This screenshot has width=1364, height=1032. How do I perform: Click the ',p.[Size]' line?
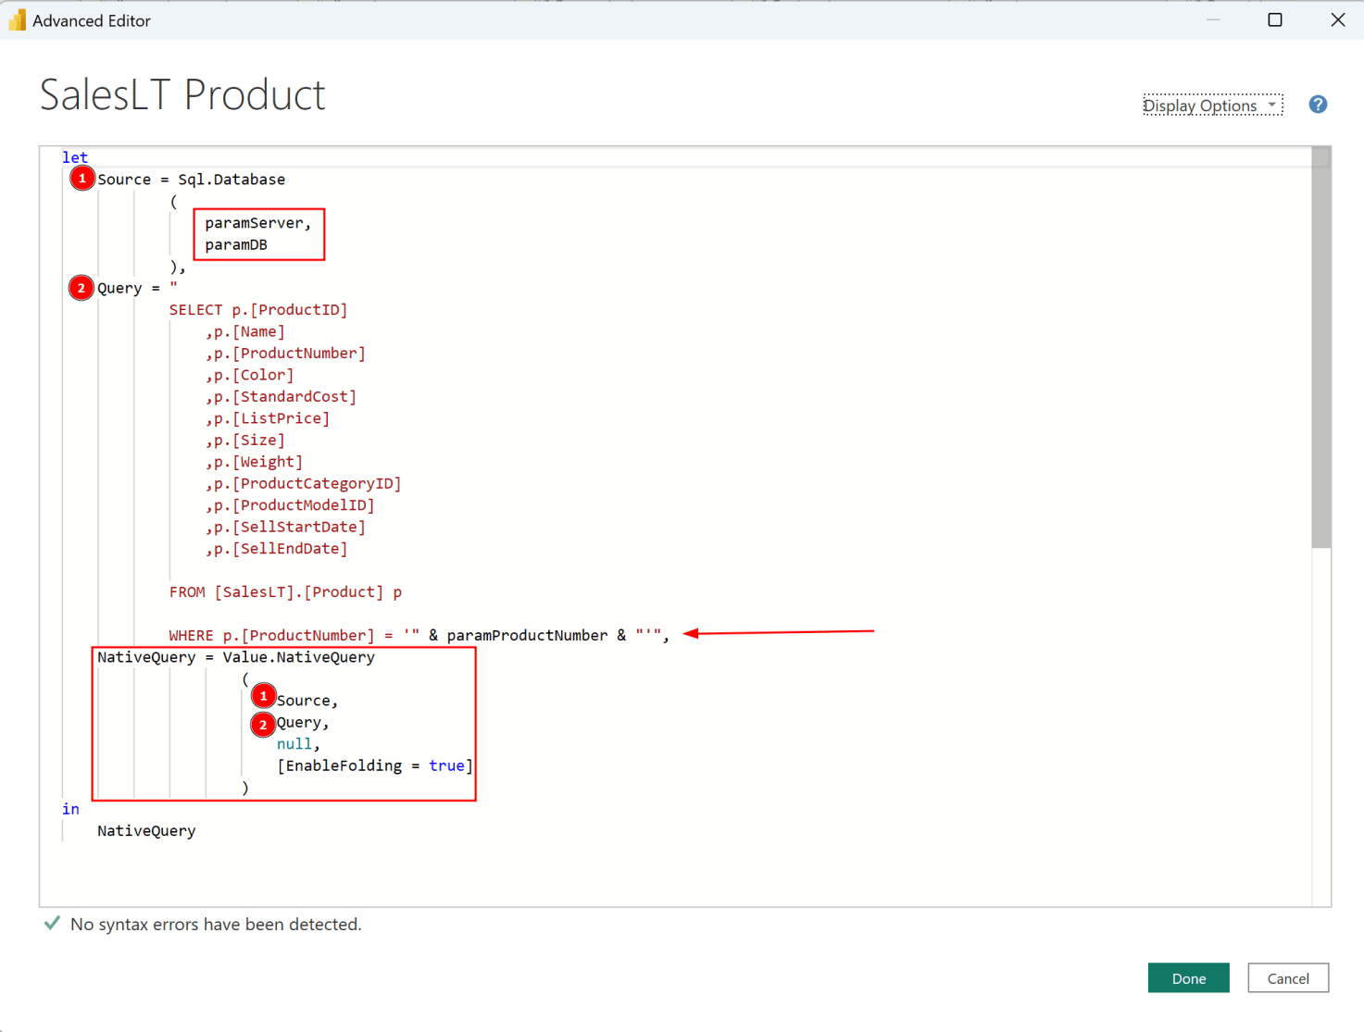pos(245,441)
